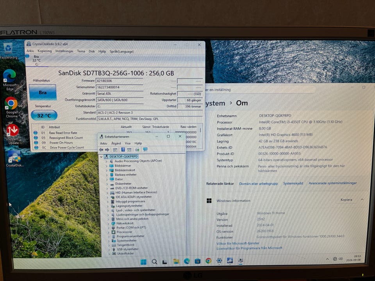This screenshot has width=375, height=281.
Task: Open Chrome from the taskbar
Action: click(x=208, y=261)
